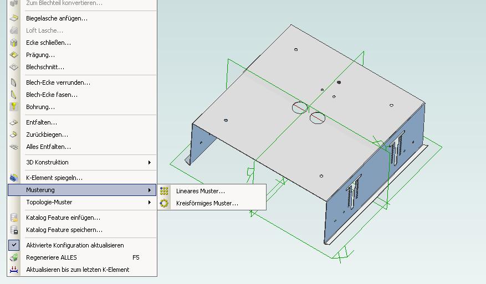Click the Blech-Ecke verrunden icon

(14, 82)
